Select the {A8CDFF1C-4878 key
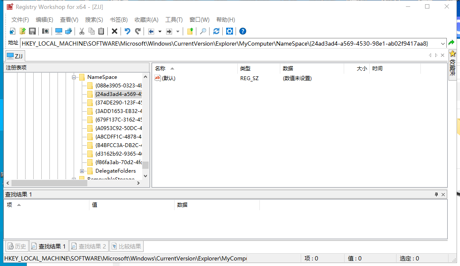Viewport: 460px width, 266px height. 118,136
